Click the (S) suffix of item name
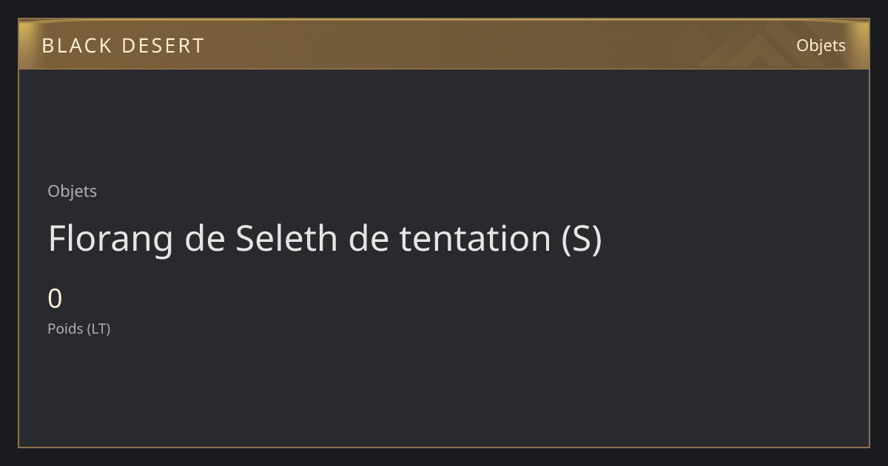The image size is (888, 466). click(582, 239)
